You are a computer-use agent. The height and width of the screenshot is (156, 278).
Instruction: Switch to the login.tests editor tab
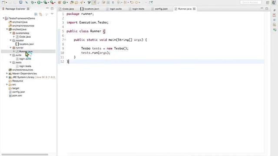(x=136, y=9)
